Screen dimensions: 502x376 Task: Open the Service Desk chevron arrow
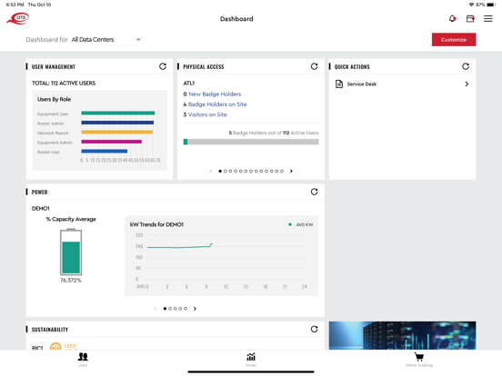tap(467, 84)
